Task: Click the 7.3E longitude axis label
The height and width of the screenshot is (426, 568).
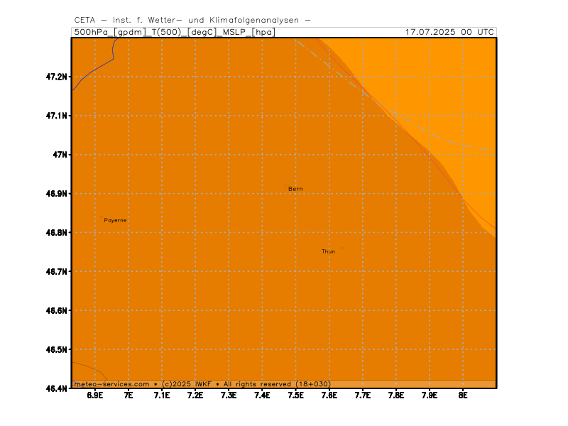Action: pos(229,395)
